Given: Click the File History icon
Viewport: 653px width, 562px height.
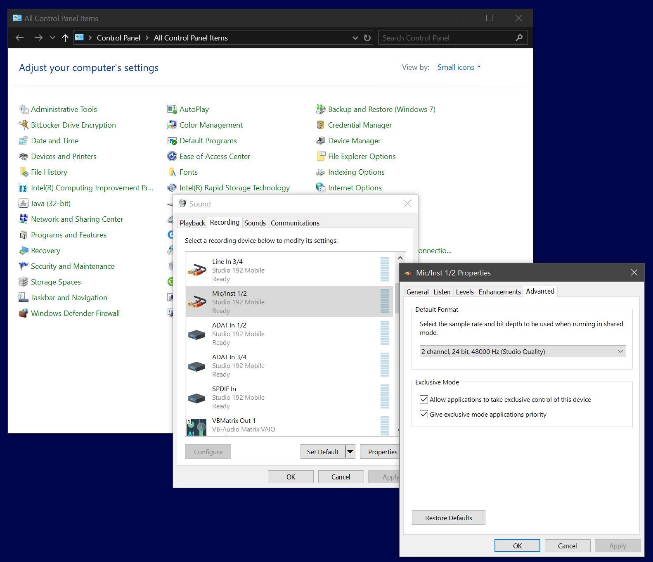Looking at the screenshot, I should (x=24, y=172).
